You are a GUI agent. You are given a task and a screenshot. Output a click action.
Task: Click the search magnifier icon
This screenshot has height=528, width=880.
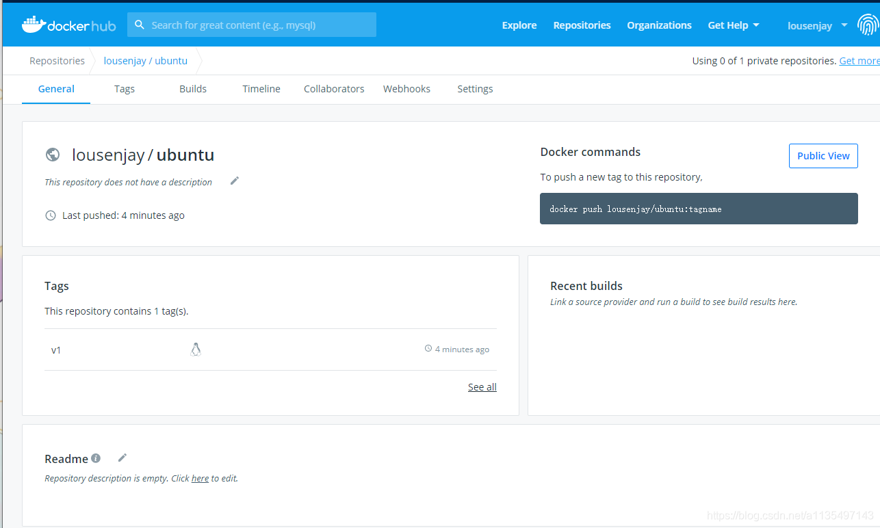(x=140, y=25)
